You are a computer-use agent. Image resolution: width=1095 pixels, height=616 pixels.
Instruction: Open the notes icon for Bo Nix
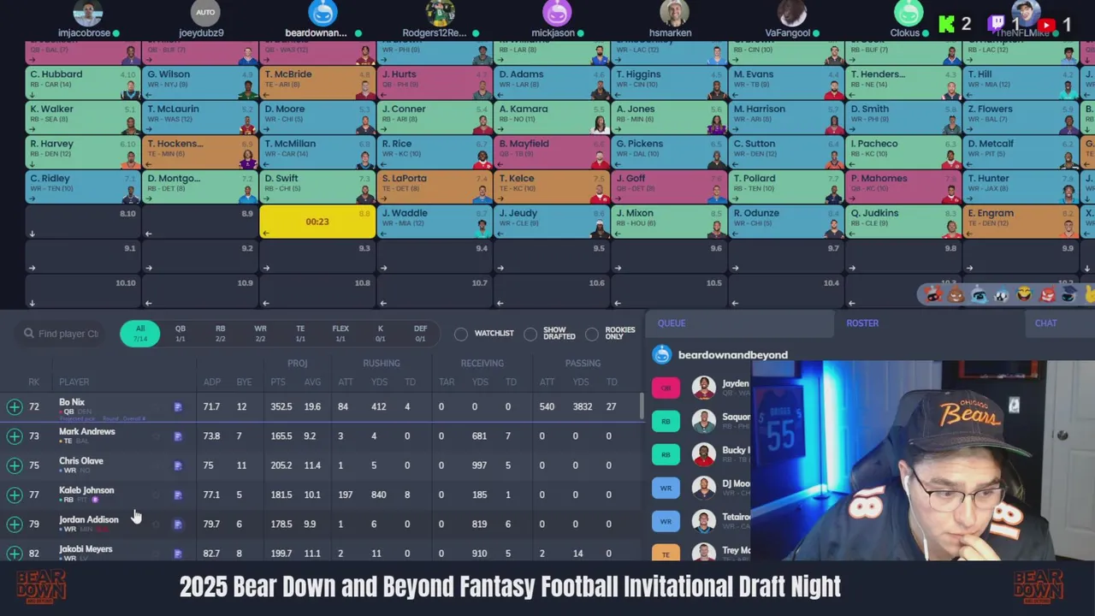[177, 407]
